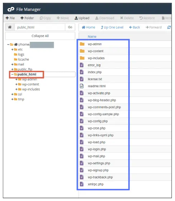Collapse the /home root tree node

click(x=8, y=44)
